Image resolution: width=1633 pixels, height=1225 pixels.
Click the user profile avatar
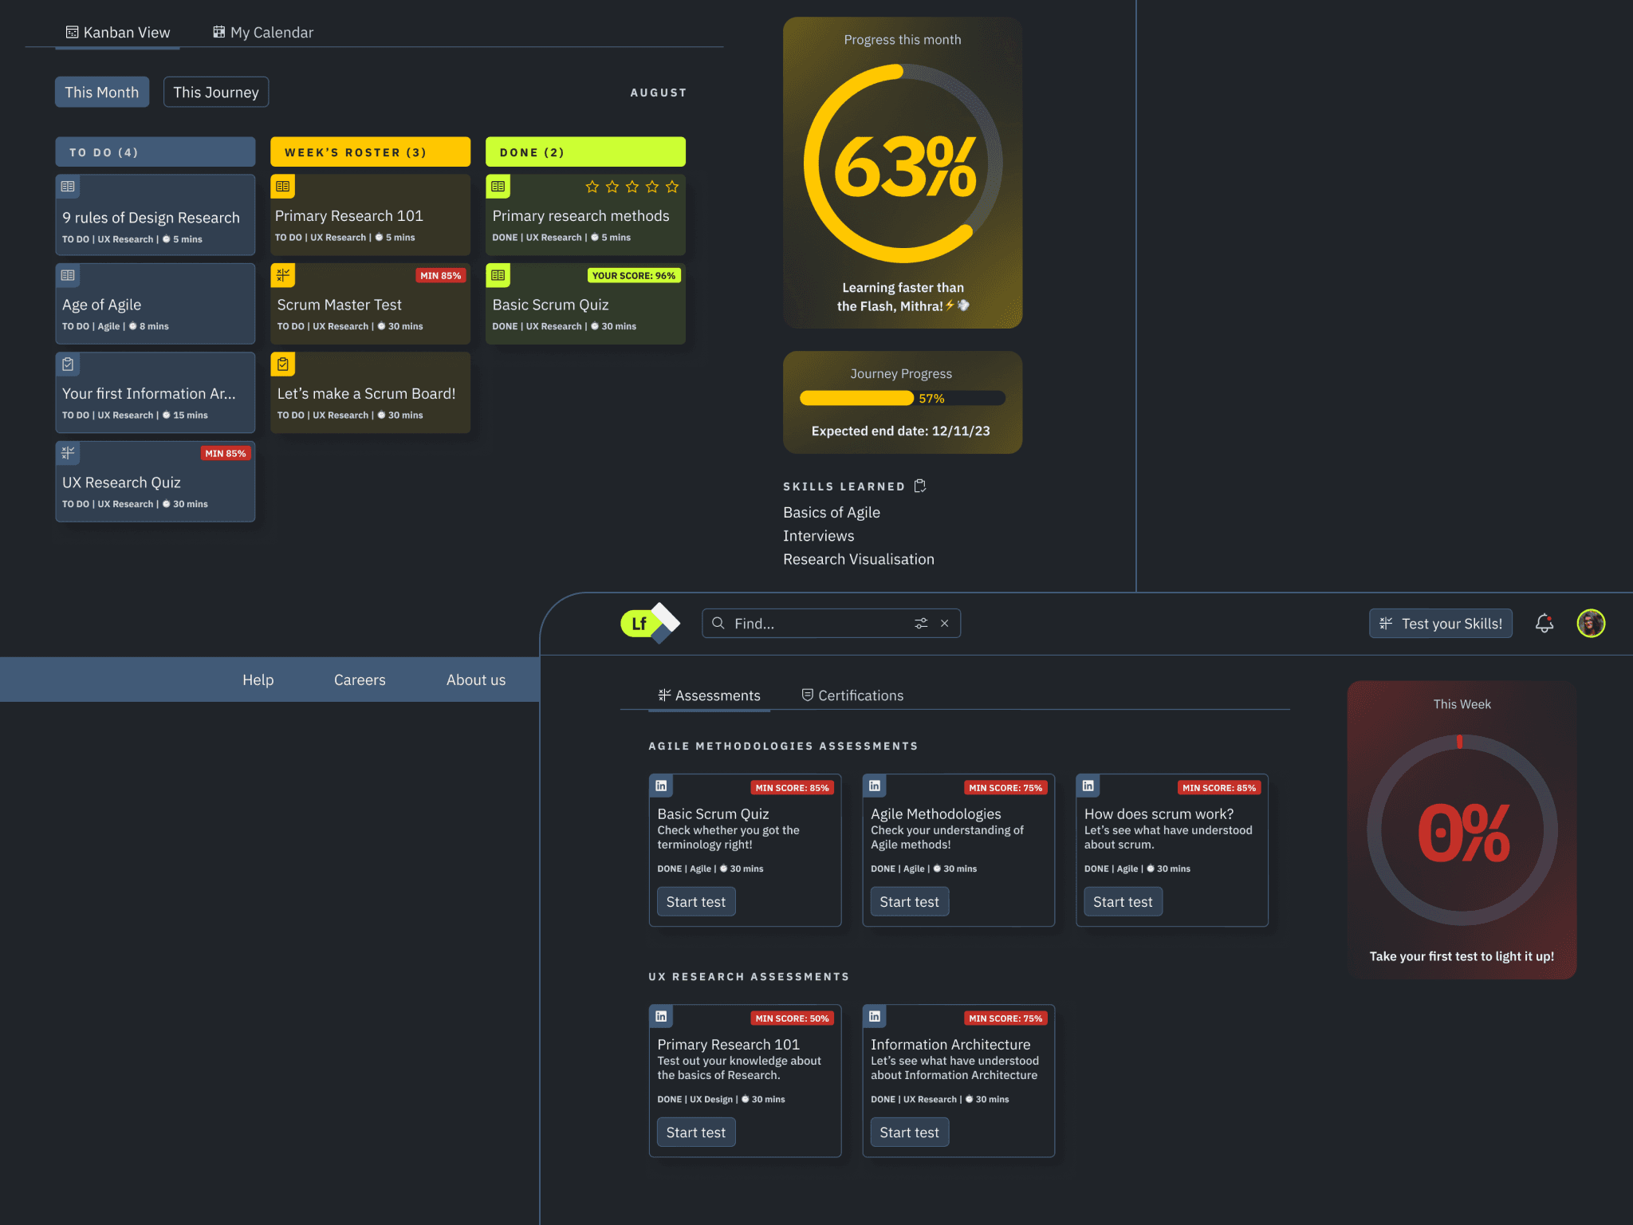[1590, 623]
